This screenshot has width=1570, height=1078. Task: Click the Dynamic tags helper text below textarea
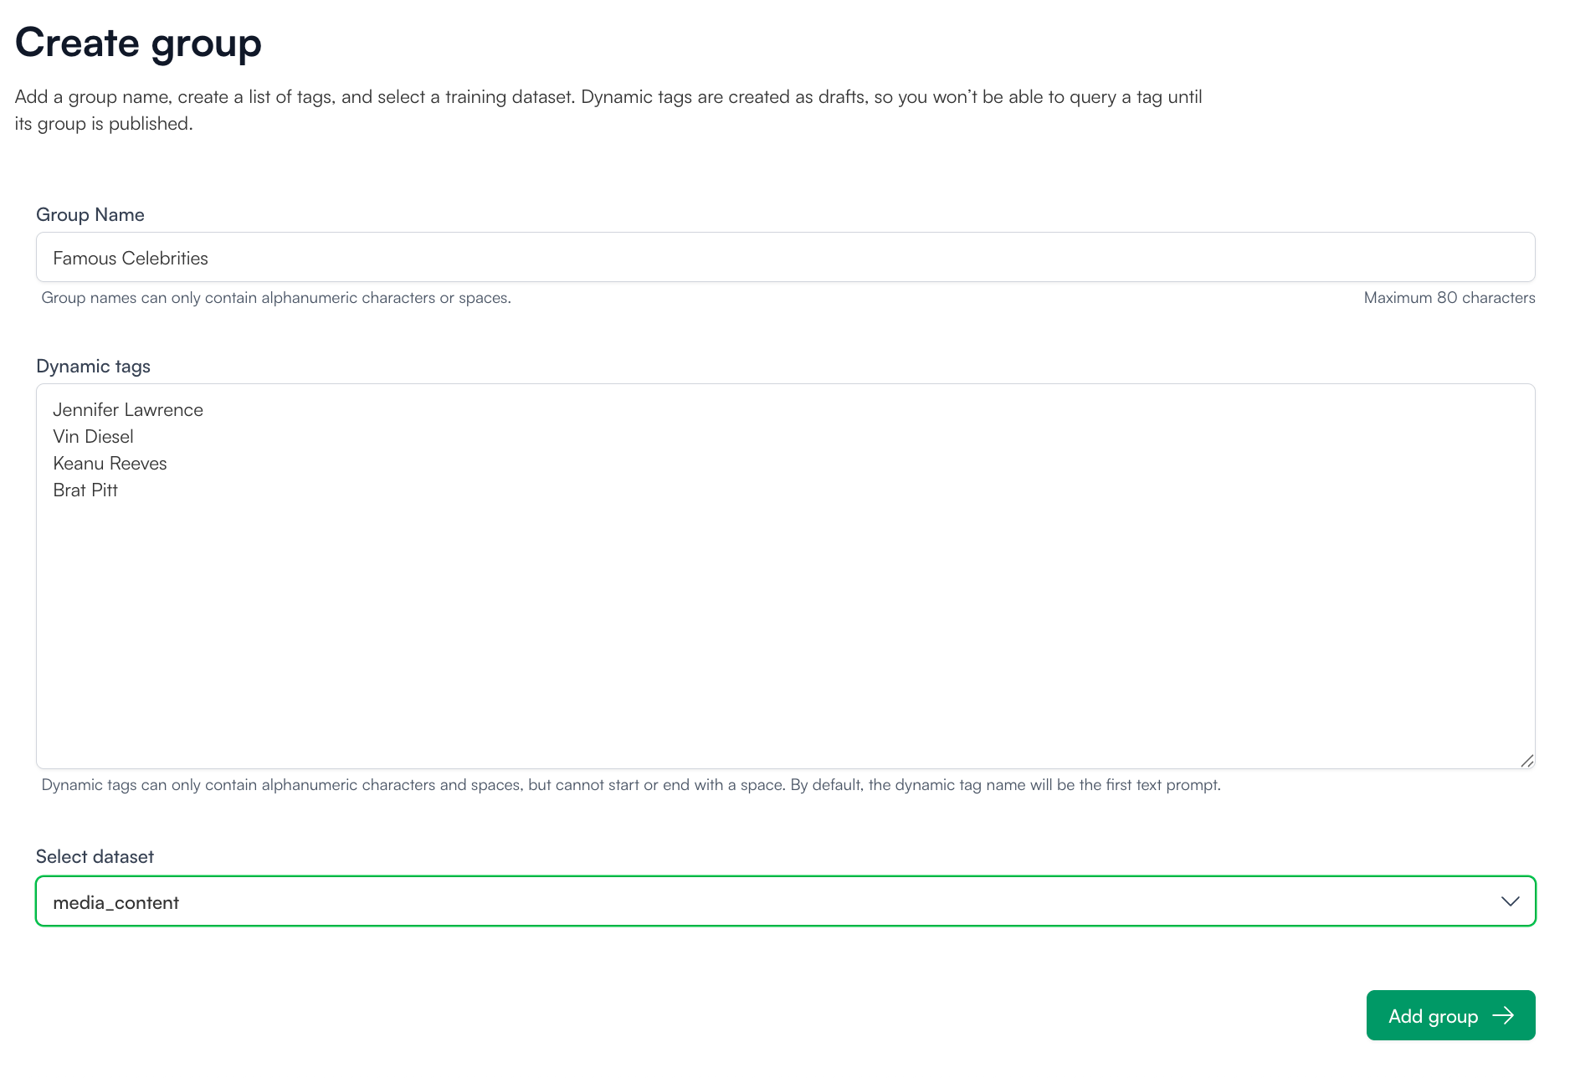(631, 785)
